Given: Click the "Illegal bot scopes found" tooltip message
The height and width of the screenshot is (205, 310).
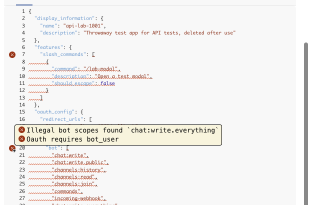Looking at the screenshot, I should (122, 130).
